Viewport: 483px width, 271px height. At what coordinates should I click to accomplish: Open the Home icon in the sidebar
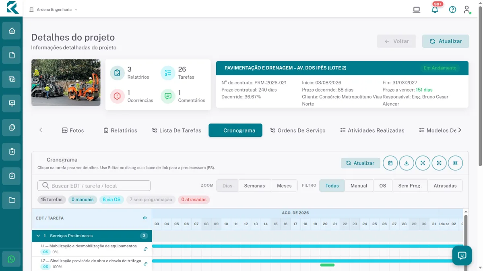coord(12,31)
